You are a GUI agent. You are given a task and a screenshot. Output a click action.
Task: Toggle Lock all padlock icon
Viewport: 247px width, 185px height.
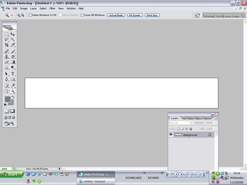point(191,129)
